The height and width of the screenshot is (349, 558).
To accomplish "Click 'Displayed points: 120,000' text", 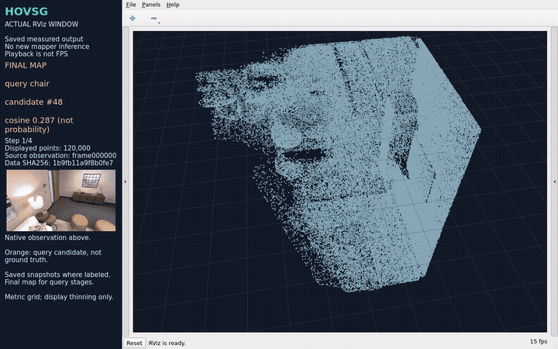I will click(47, 148).
